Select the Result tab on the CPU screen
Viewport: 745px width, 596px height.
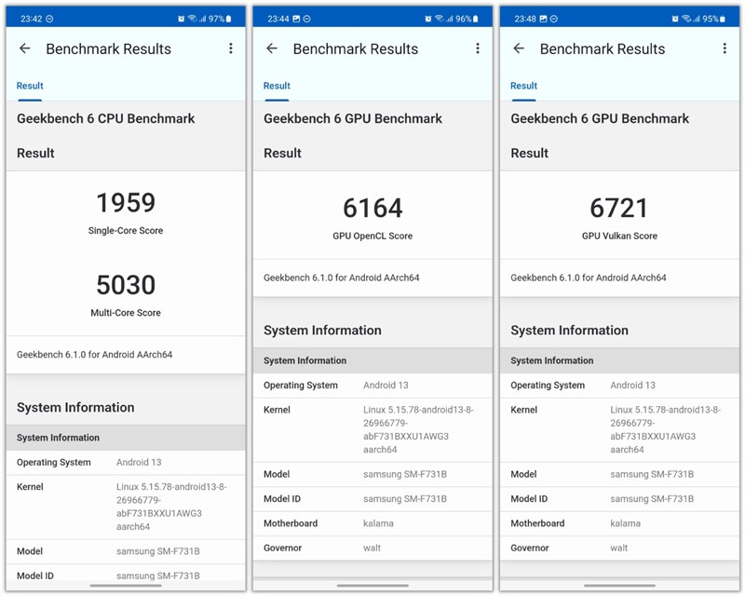[x=30, y=85]
